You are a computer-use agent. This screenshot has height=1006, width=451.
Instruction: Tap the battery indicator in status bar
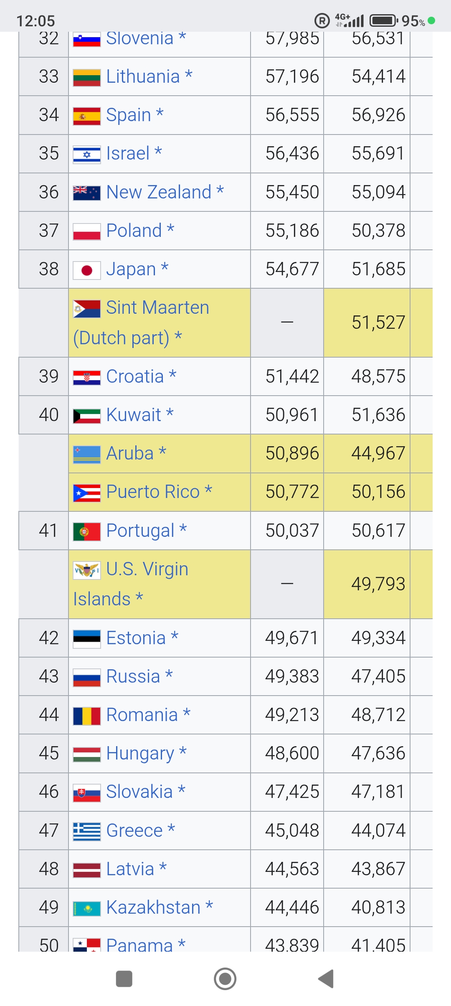(383, 20)
